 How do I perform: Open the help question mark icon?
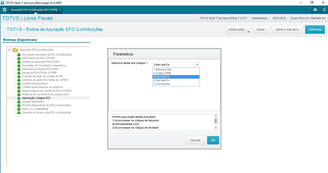point(324,10)
